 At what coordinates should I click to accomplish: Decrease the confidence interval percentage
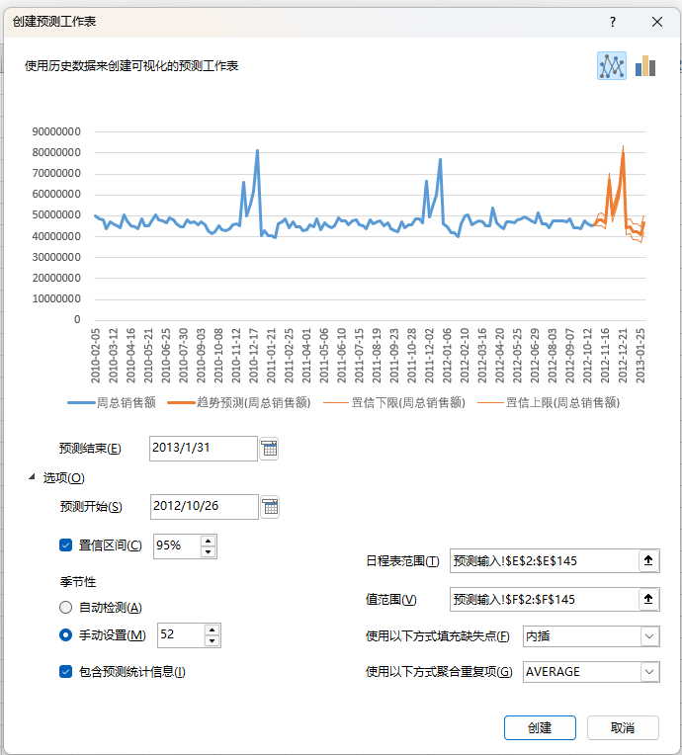[x=209, y=551]
